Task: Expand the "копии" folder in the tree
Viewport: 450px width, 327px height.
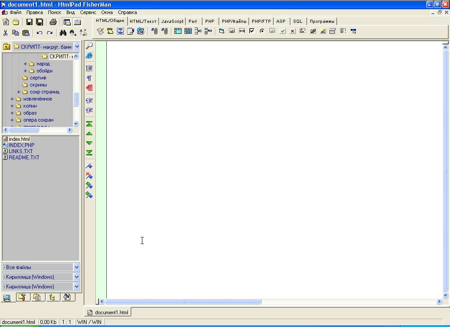Action: (x=12, y=106)
